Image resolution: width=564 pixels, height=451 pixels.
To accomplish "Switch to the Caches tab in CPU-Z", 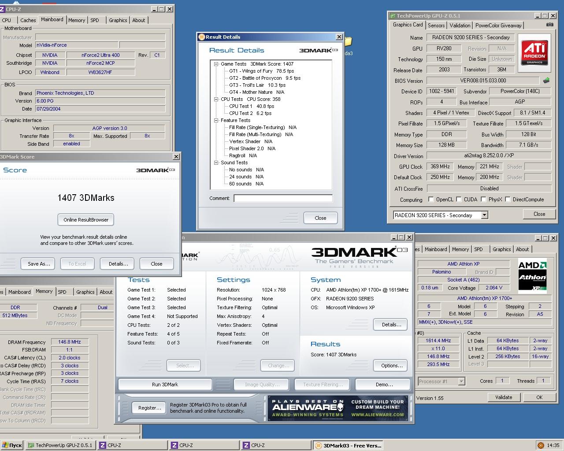I will 28,20.
